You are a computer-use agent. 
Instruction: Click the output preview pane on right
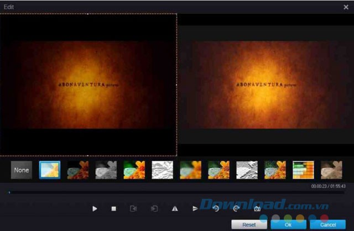pyautogui.click(x=265, y=85)
